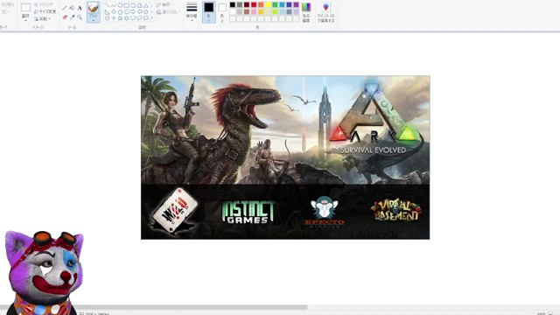This screenshot has width=560, height=315.
Task: Open the Brushes dropdown arrow
Action: coord(94,20)
